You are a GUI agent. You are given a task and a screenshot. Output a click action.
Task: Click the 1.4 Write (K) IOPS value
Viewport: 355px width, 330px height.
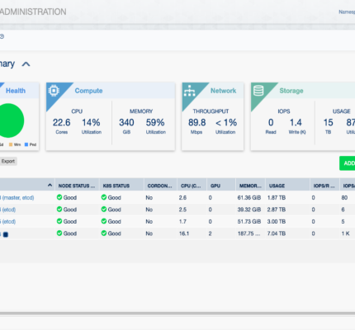[x=296, y=123]
